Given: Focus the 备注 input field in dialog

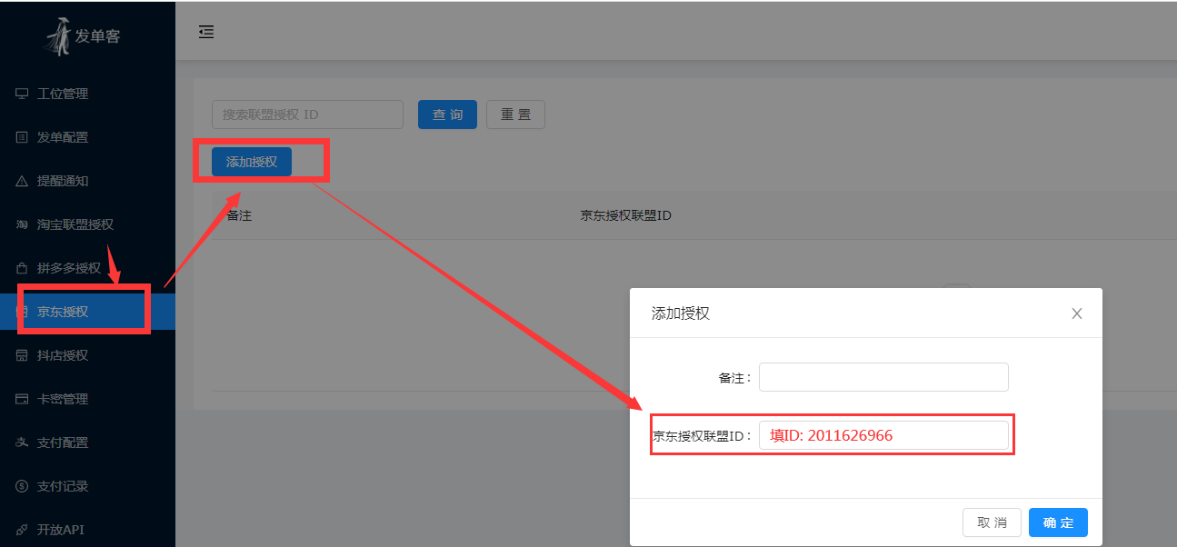Looking at the screenshot, I should (x=883, y=377).
